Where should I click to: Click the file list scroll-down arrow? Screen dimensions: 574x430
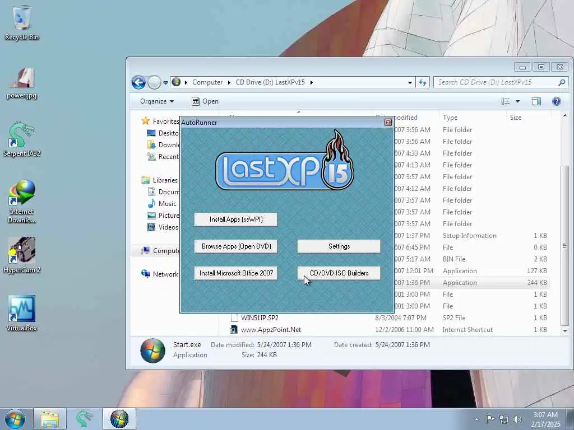tap(565, 331)
